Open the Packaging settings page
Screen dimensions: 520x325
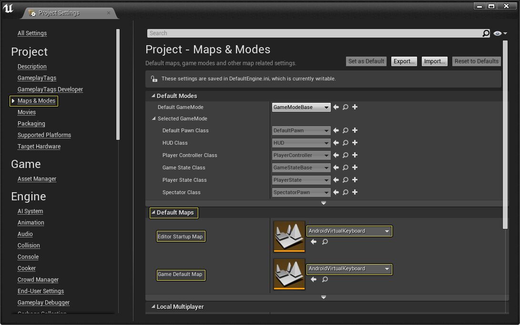[x=31, y=124]
